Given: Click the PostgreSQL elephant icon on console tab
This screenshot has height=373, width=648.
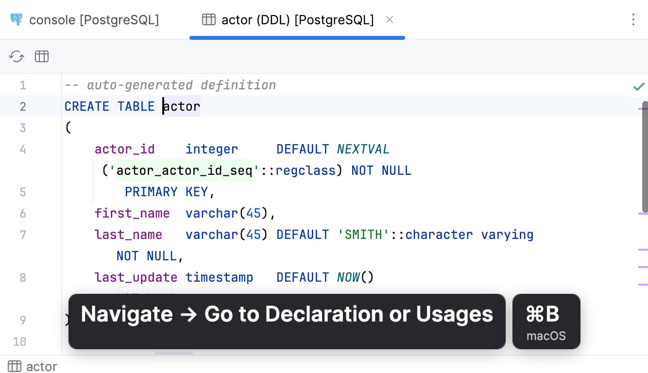Looking at the screenshot, I should 17,20.
